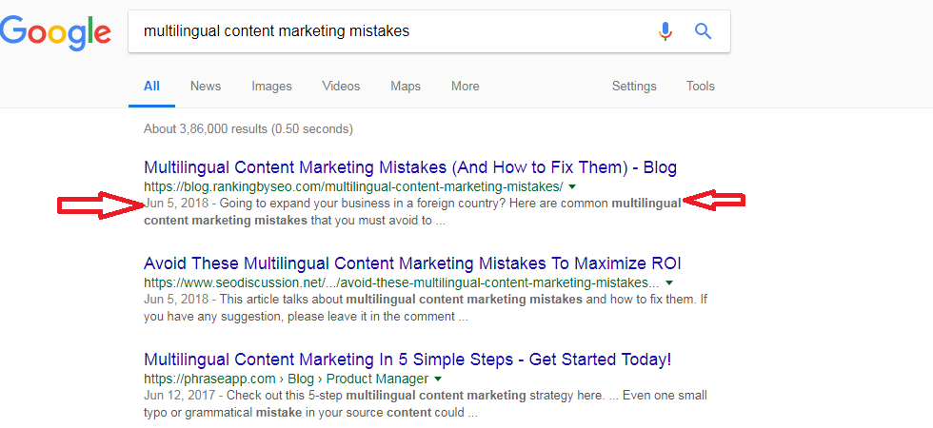933x428 pixels.
Task: Activate voice search microphone icon
Action: (x=665, y=30)
